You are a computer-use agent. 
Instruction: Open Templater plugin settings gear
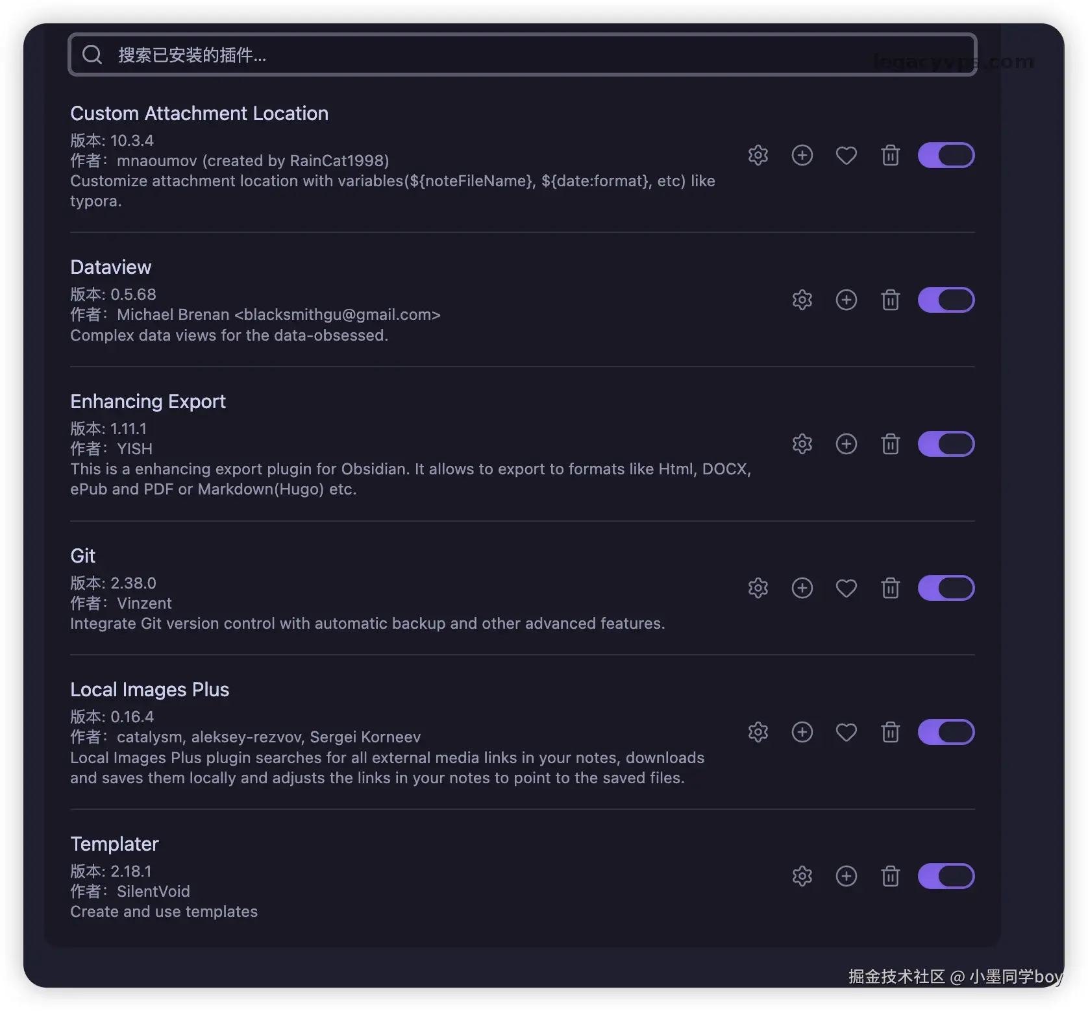(802, 877)
